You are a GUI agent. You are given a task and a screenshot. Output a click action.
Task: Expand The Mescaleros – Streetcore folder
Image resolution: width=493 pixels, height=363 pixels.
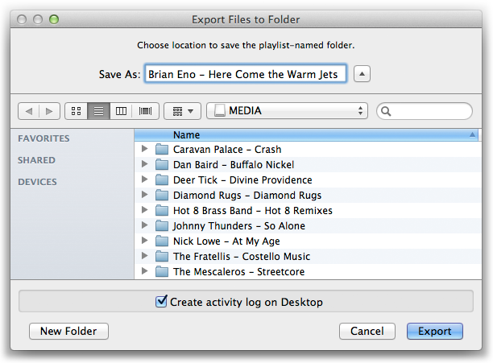tap(144, 271)
